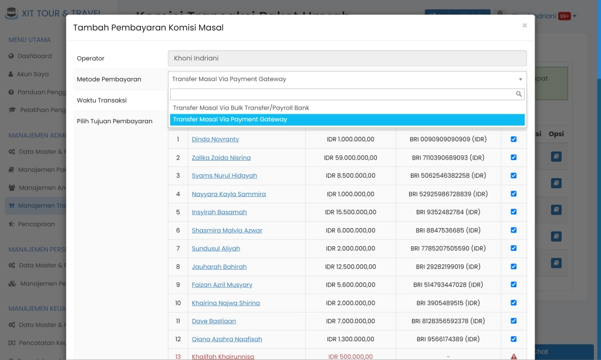Collapse the Metode Pembayaran dropdown arrow
The image size is (601, 360).
520,80
